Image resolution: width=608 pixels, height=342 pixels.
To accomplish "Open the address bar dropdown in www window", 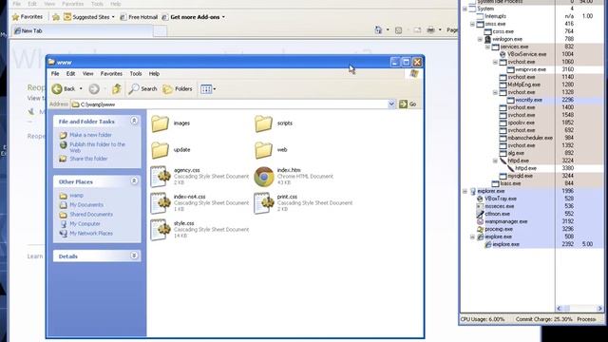I will pyautogui.click(x=391, y=104).
